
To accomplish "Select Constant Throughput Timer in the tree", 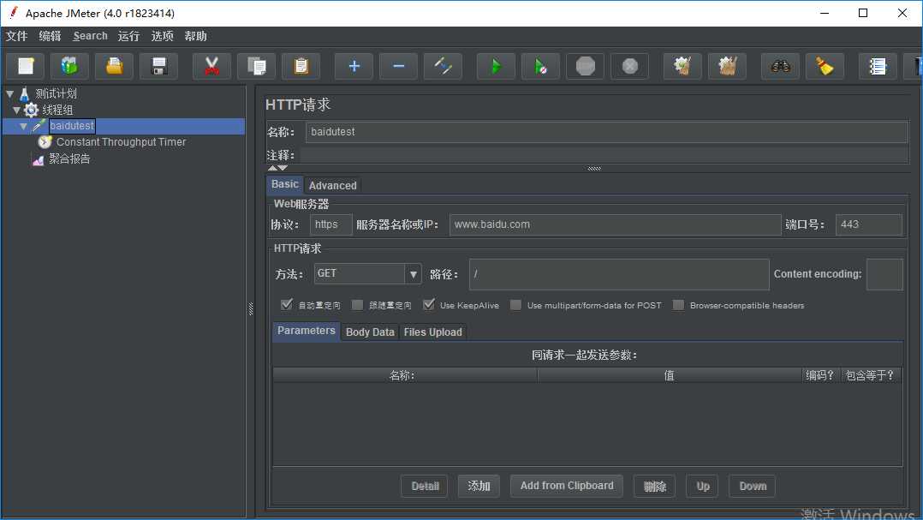I will [x=121, y=142].
